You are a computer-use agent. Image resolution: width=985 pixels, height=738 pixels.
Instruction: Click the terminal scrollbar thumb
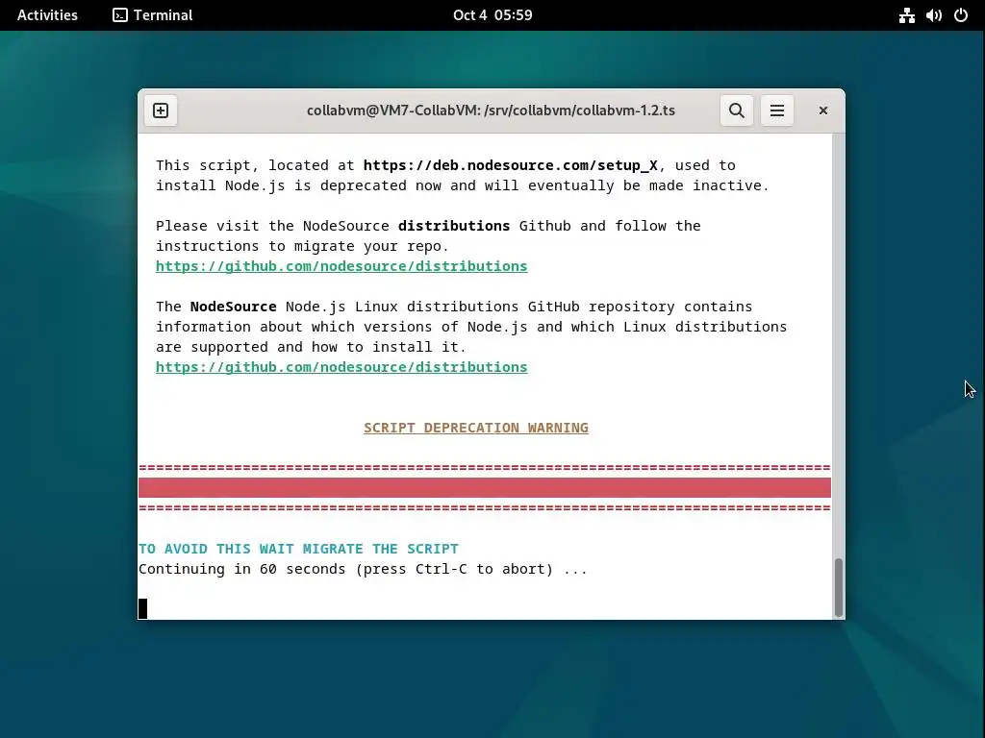coord(838,587)
